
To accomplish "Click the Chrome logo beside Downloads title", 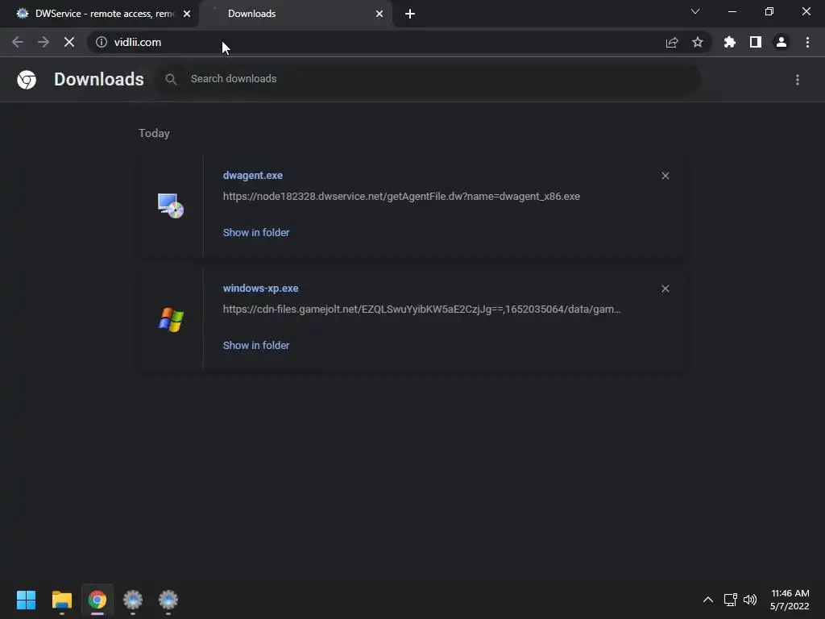I will click(27, 80).
